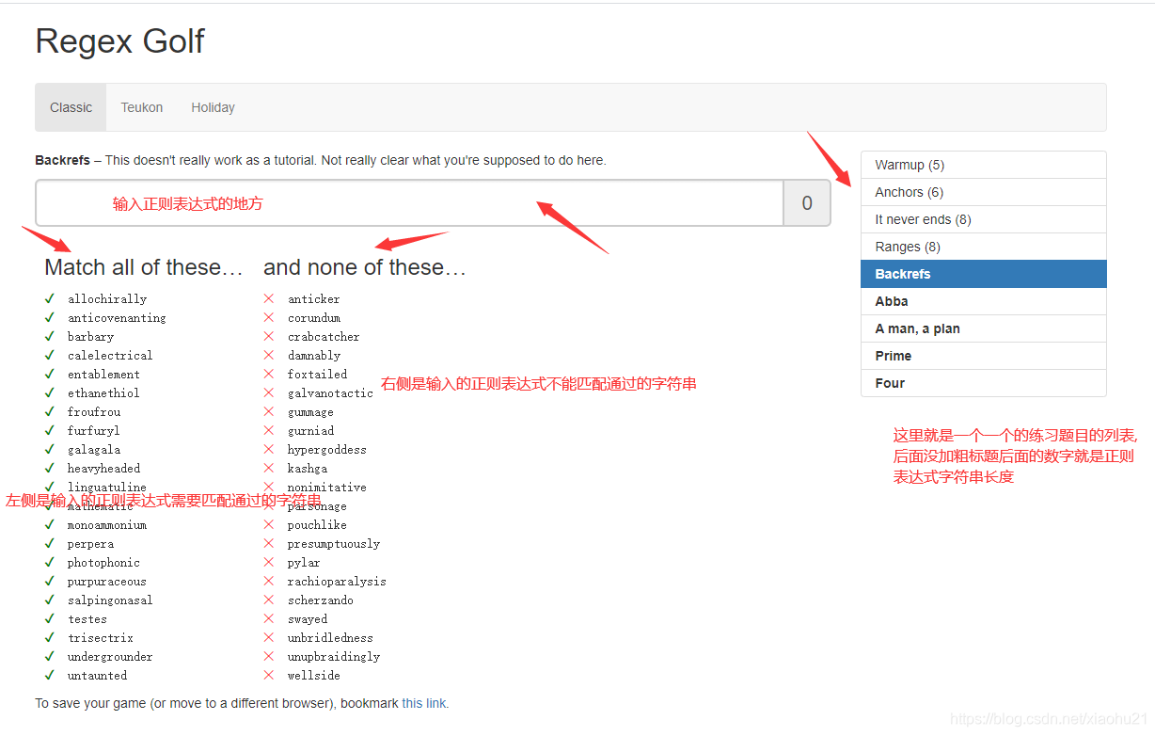
Task: Click the word scherzando
Action: (321, 600)
